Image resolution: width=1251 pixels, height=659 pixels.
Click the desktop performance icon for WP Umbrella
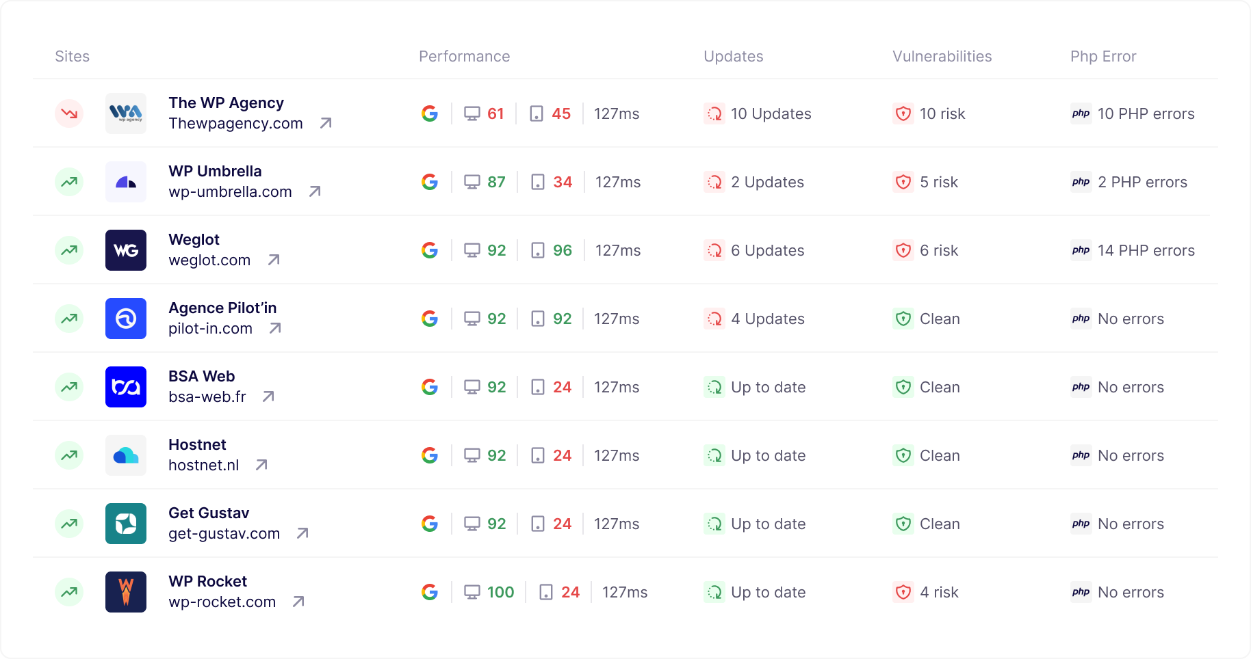pyautogui.click(x=472, y=182)
